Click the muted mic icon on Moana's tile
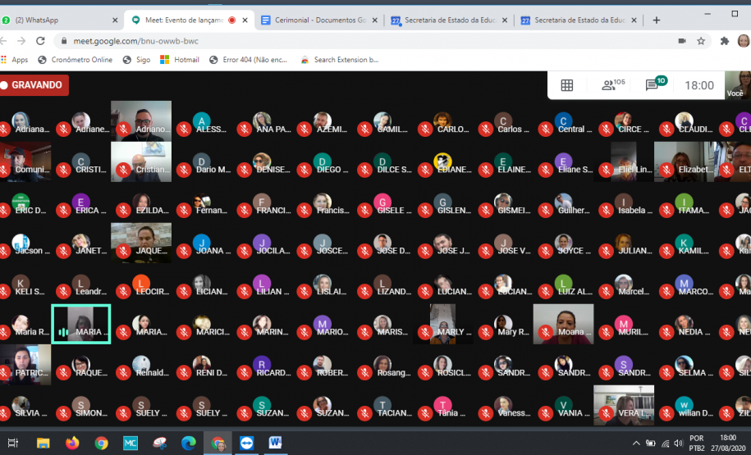 [x=546, y=332]
